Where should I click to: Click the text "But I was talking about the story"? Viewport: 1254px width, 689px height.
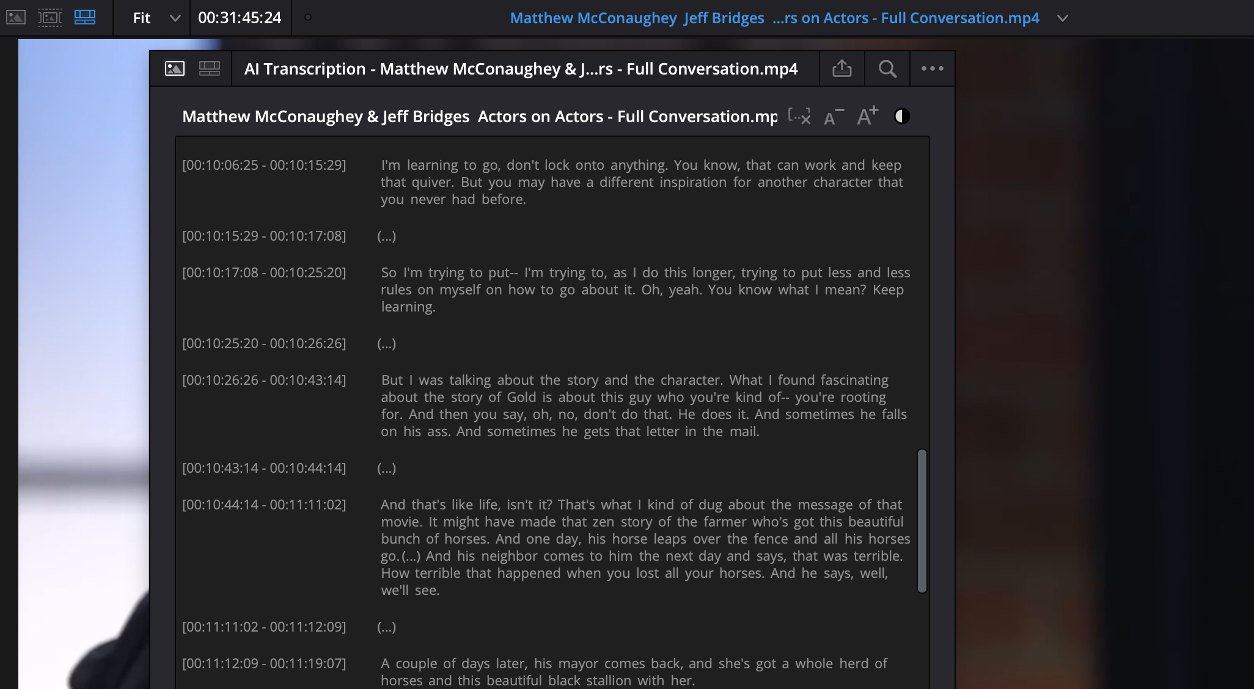tap(488, 380)
